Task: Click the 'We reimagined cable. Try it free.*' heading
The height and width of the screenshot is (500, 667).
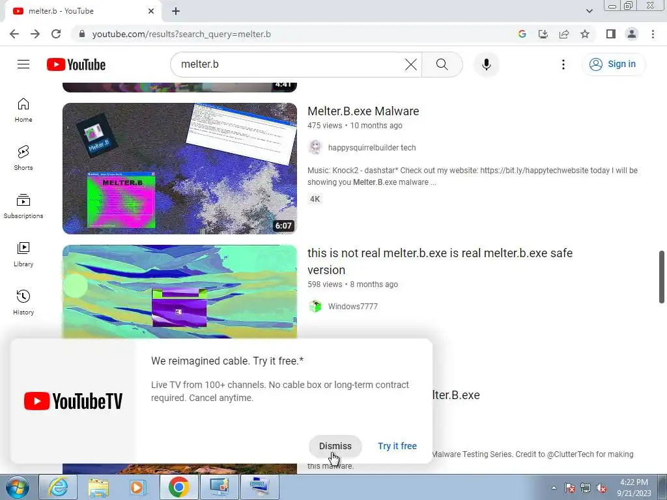Action: click(227, 361)
